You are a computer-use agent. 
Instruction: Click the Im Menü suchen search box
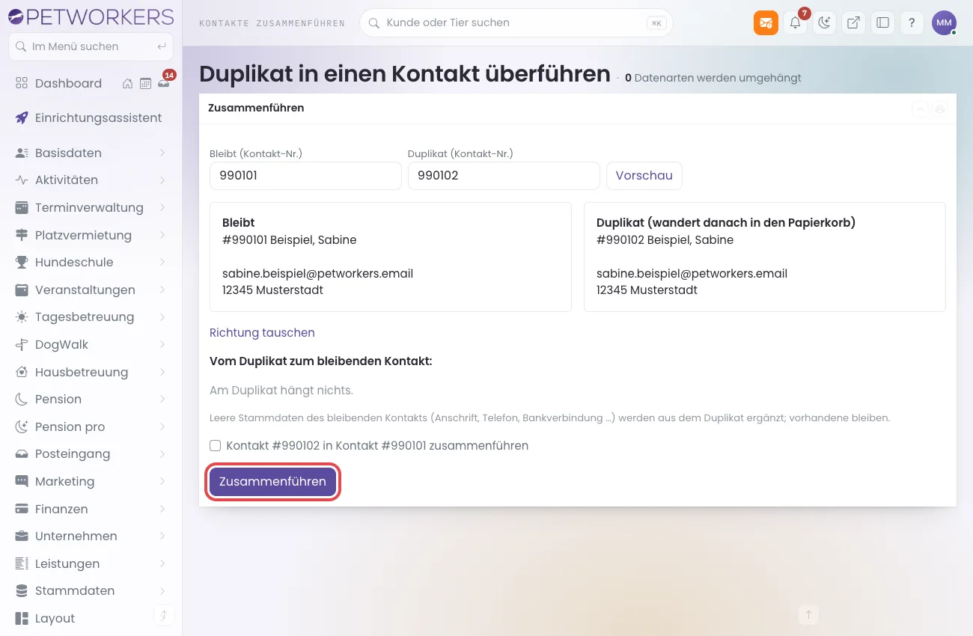[x=91, y=46]
